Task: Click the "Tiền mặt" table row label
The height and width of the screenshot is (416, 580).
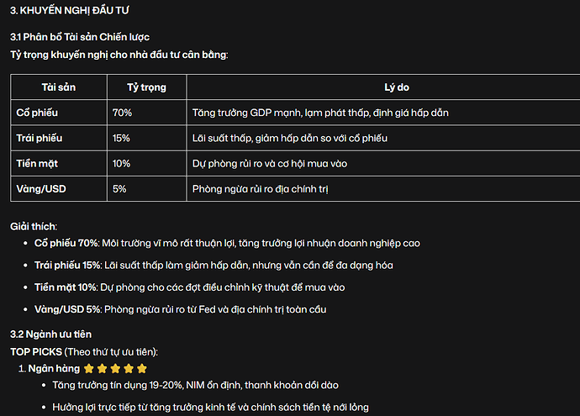Action: point(38,163)
